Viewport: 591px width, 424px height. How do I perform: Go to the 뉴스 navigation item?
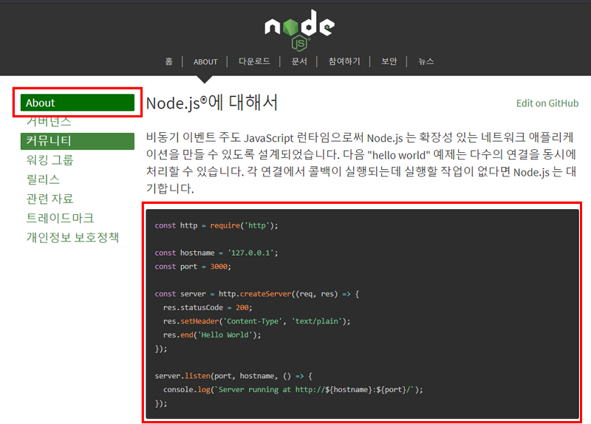tap(426, 61)
